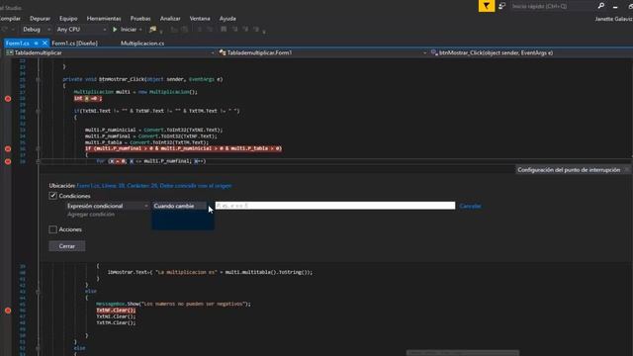633x356 pixels.
Task: Click the send feedback icon beside Quick Launch
Action: [501, 6]
